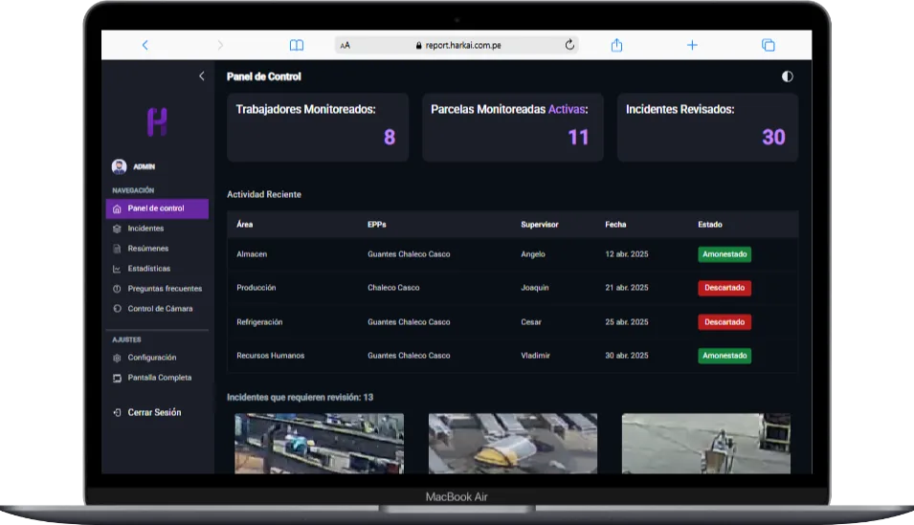Click the Almacen area cell

coord(252,254)
